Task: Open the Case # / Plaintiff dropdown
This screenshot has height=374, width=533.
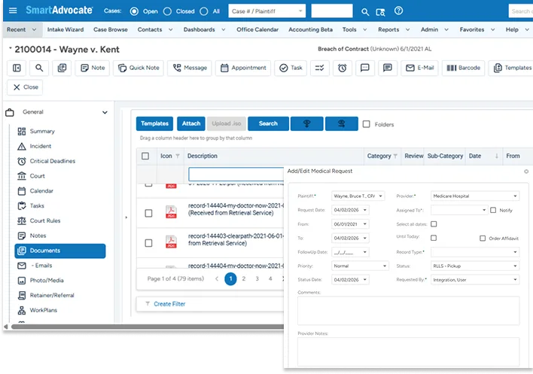Action: pos(267,11)
